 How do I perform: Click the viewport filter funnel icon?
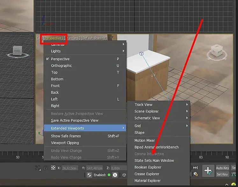pos(111,38)
